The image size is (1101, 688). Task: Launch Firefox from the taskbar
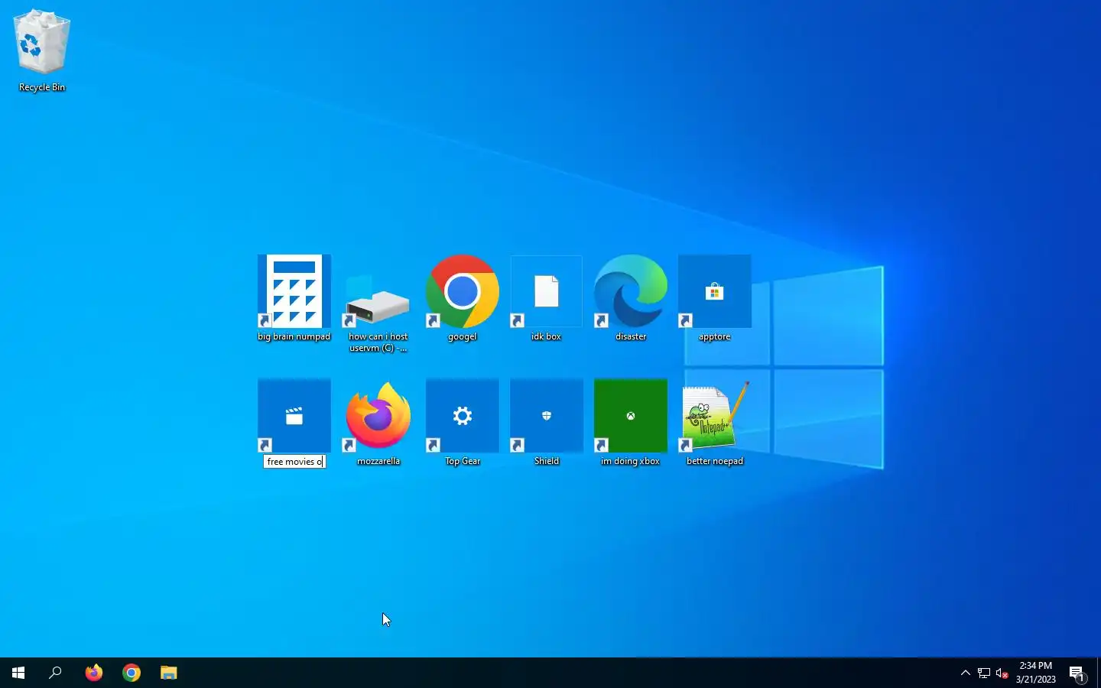pos(93,673)
